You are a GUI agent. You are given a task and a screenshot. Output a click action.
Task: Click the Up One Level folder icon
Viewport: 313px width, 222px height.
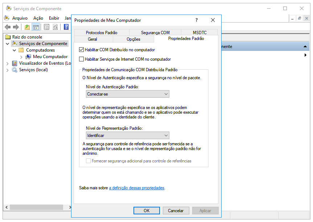tap(27, 27)
